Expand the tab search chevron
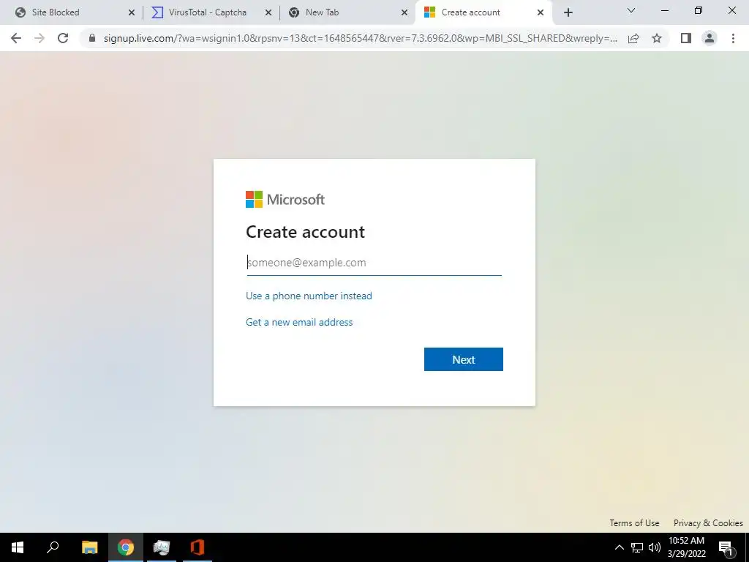This screenshot has width=749, height=562. (631, 10)
